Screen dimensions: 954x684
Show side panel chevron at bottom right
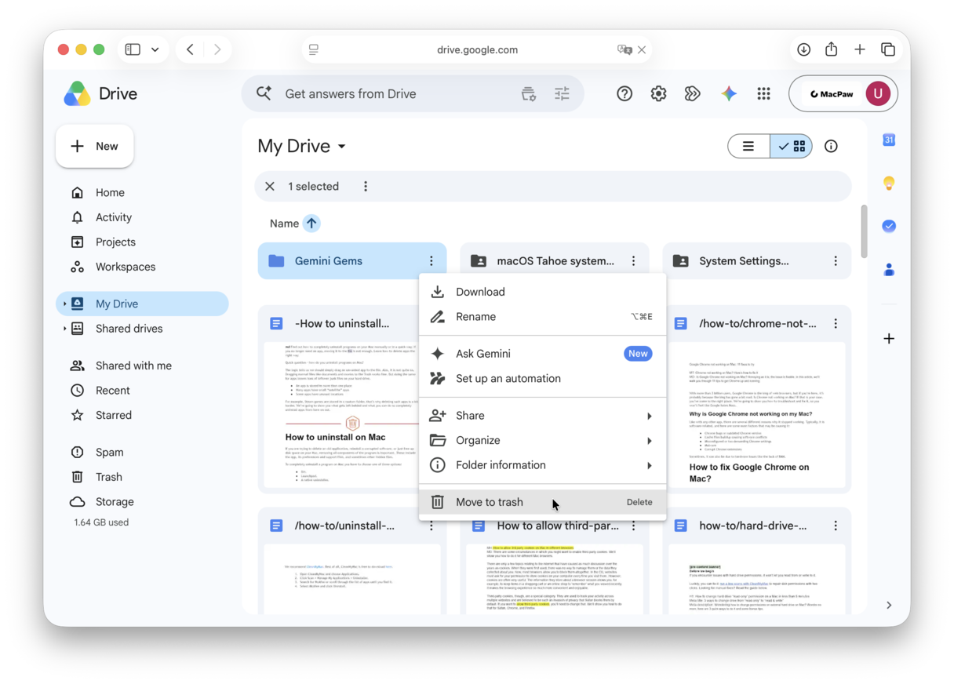(889, 605)
